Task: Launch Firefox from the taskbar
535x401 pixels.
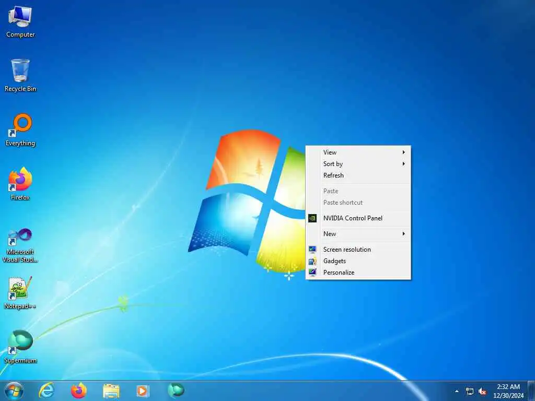Action: pyautogui.click(x=78, y=391)
